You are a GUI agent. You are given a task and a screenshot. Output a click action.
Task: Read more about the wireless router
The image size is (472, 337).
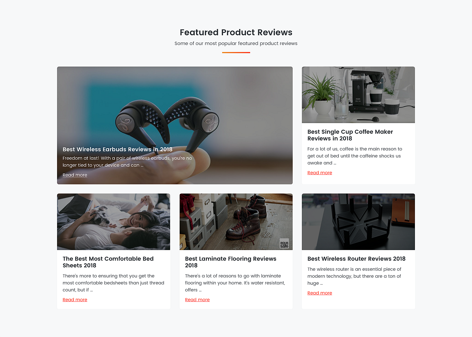click(320, 293)
